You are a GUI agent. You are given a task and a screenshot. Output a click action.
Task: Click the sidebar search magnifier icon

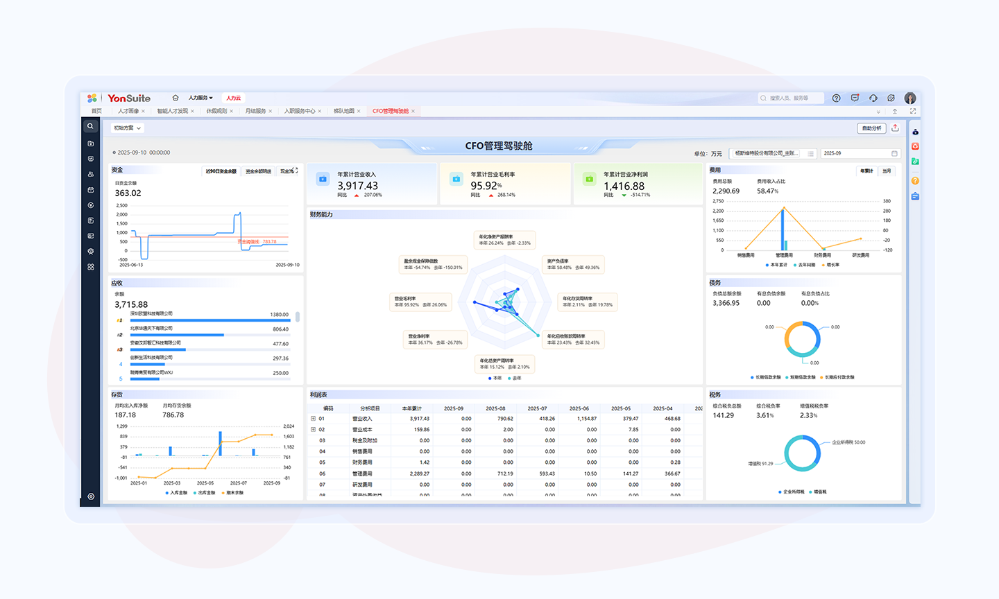click(90, 126)
